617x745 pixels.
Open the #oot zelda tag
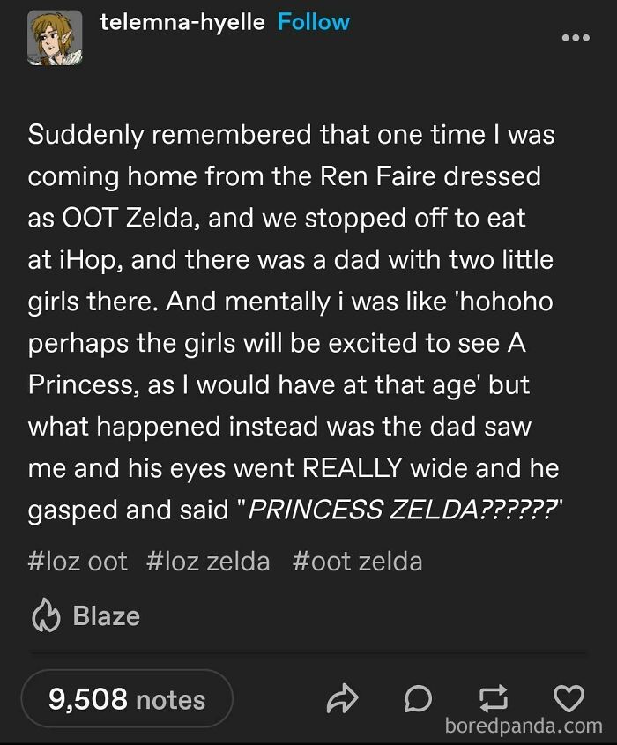tap(357, 562)
